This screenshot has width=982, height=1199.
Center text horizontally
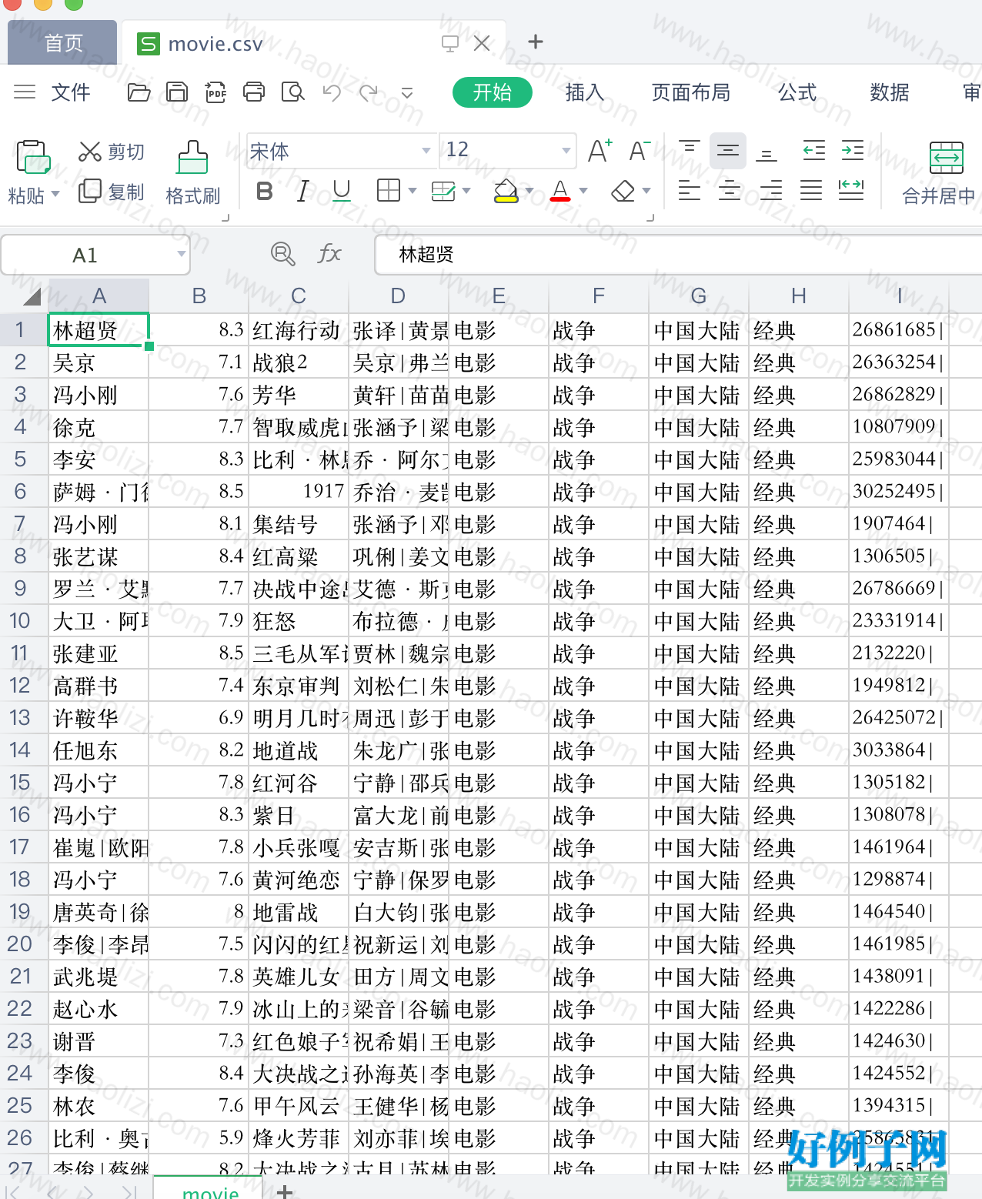click(x=730, y=190)
